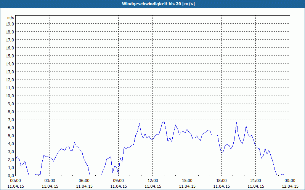Click the wind speed peak near 19:20

pos(236,122)
